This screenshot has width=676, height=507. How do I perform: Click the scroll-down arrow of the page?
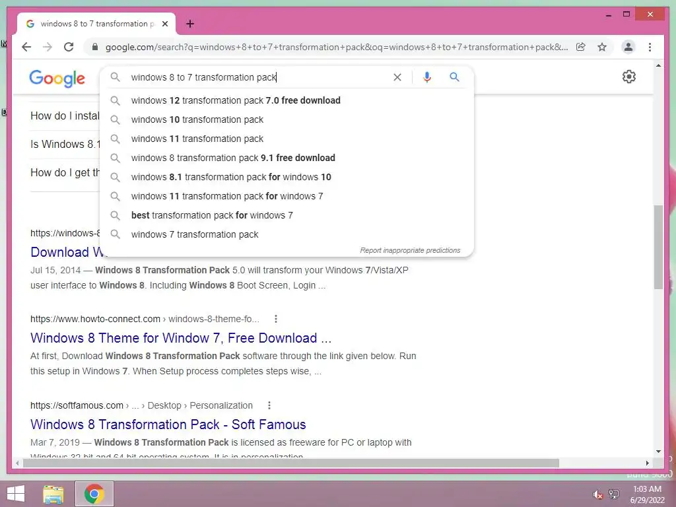pyautogui.click(x=658, y=452)
